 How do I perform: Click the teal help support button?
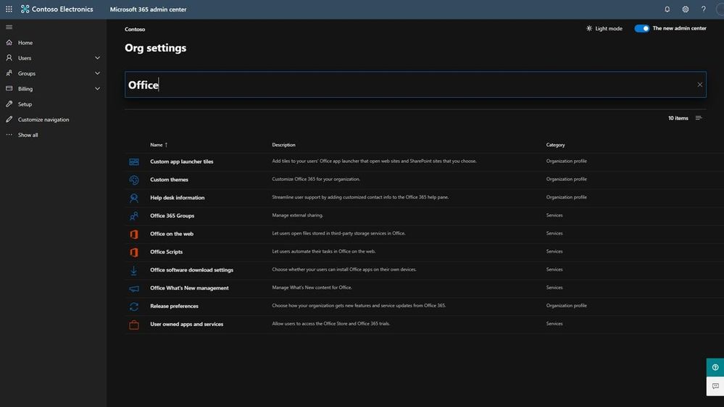[715, 367]
